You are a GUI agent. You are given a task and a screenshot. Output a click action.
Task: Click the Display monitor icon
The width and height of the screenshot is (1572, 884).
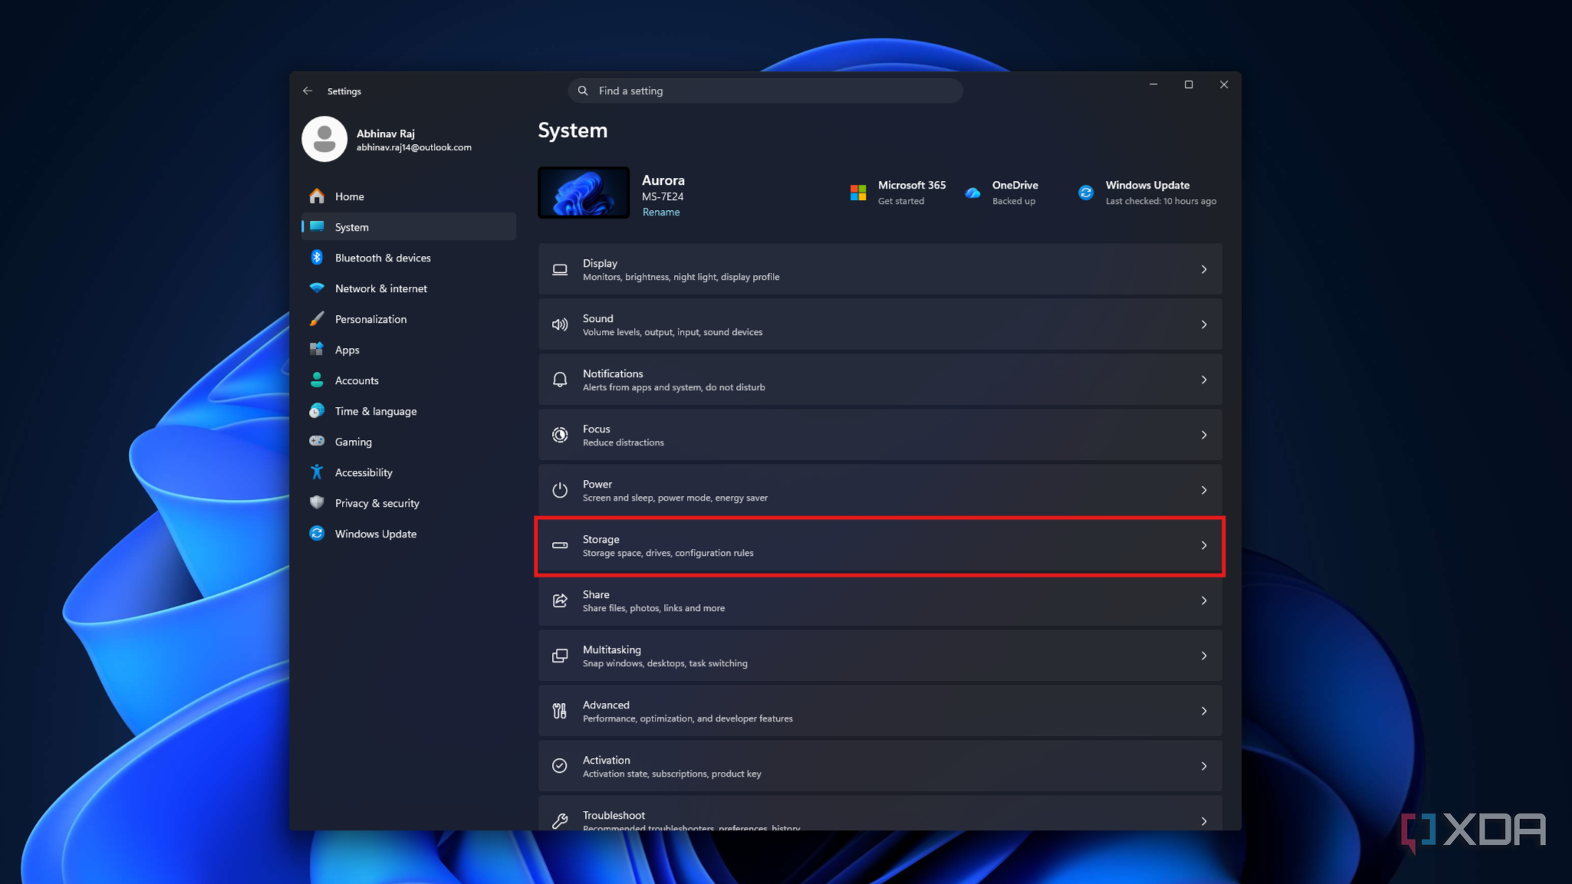[560, 270]
